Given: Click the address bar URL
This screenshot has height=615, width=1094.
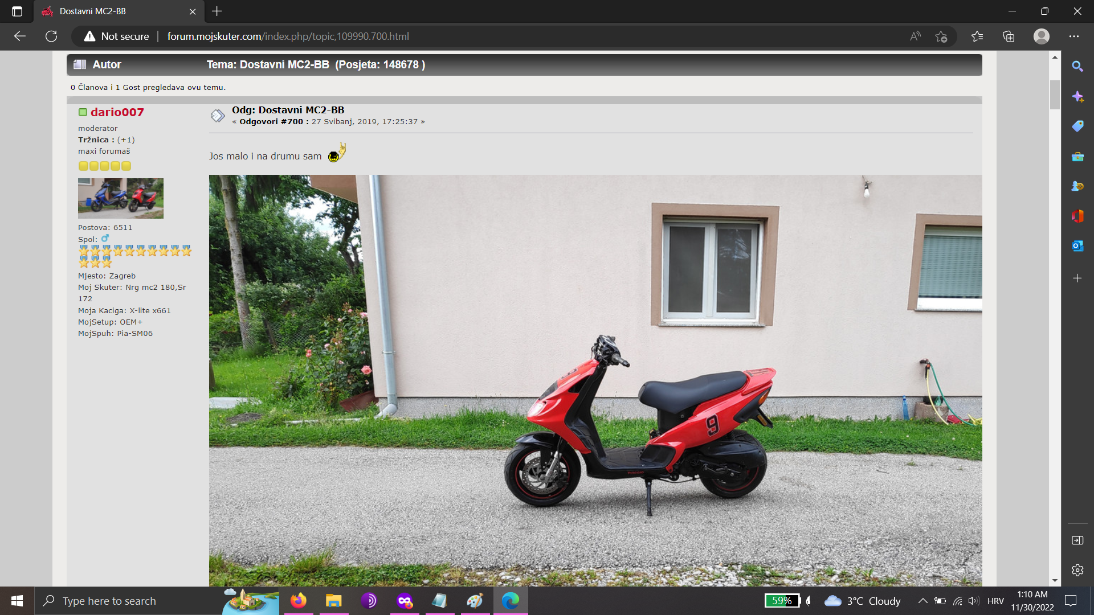Looking at the screenshot, I should pyautogui.click(x=288, y=36).
